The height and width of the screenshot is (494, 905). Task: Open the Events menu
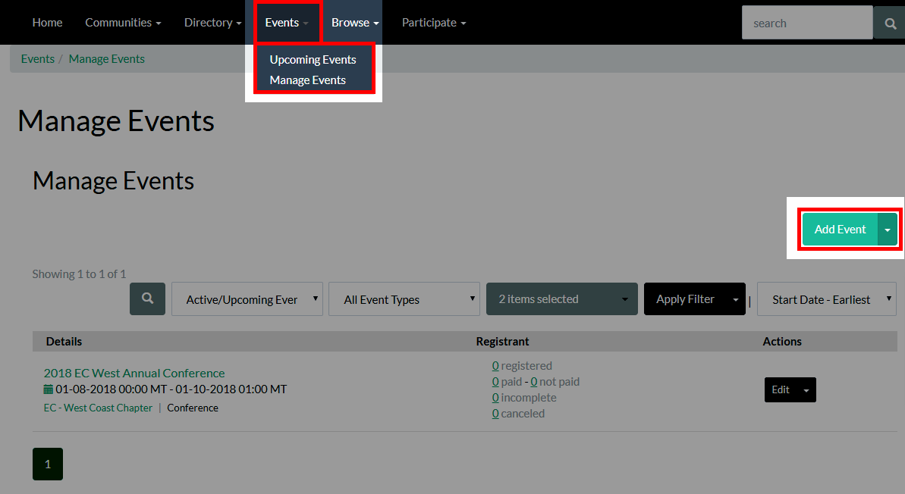click(x=287, y=23)
